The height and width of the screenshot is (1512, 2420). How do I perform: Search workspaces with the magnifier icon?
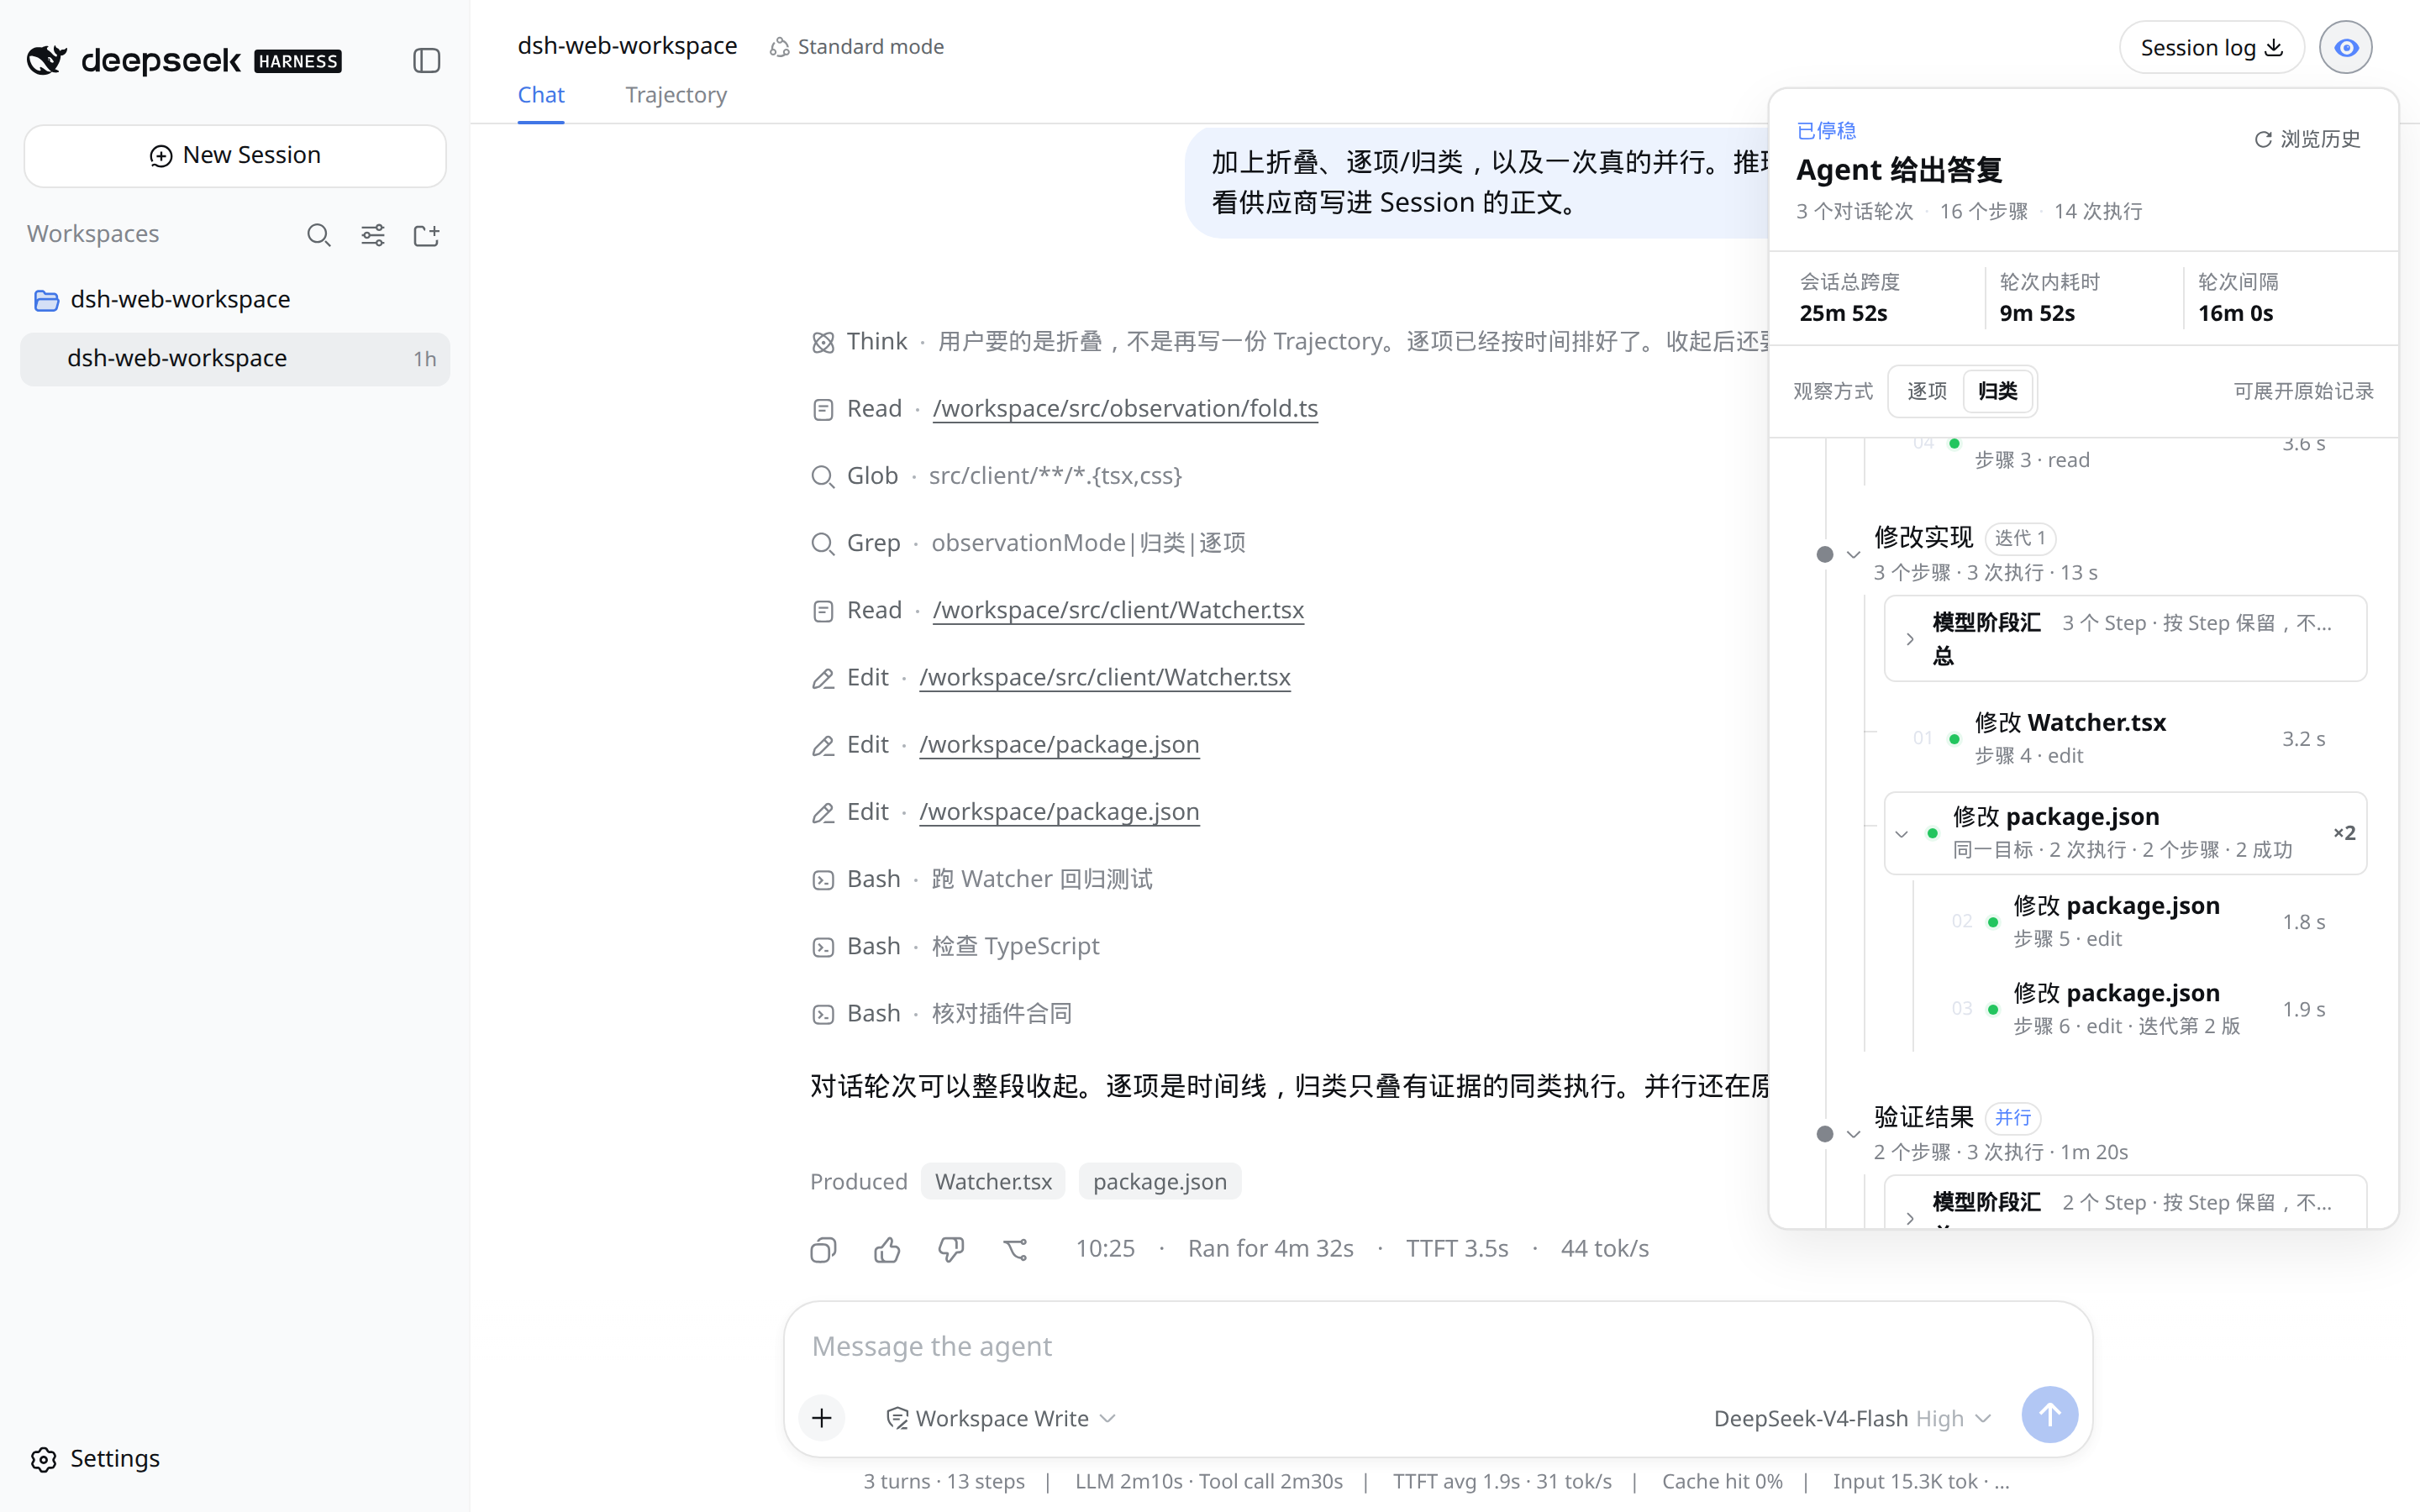pyautogui.click(x=319, y=235)
